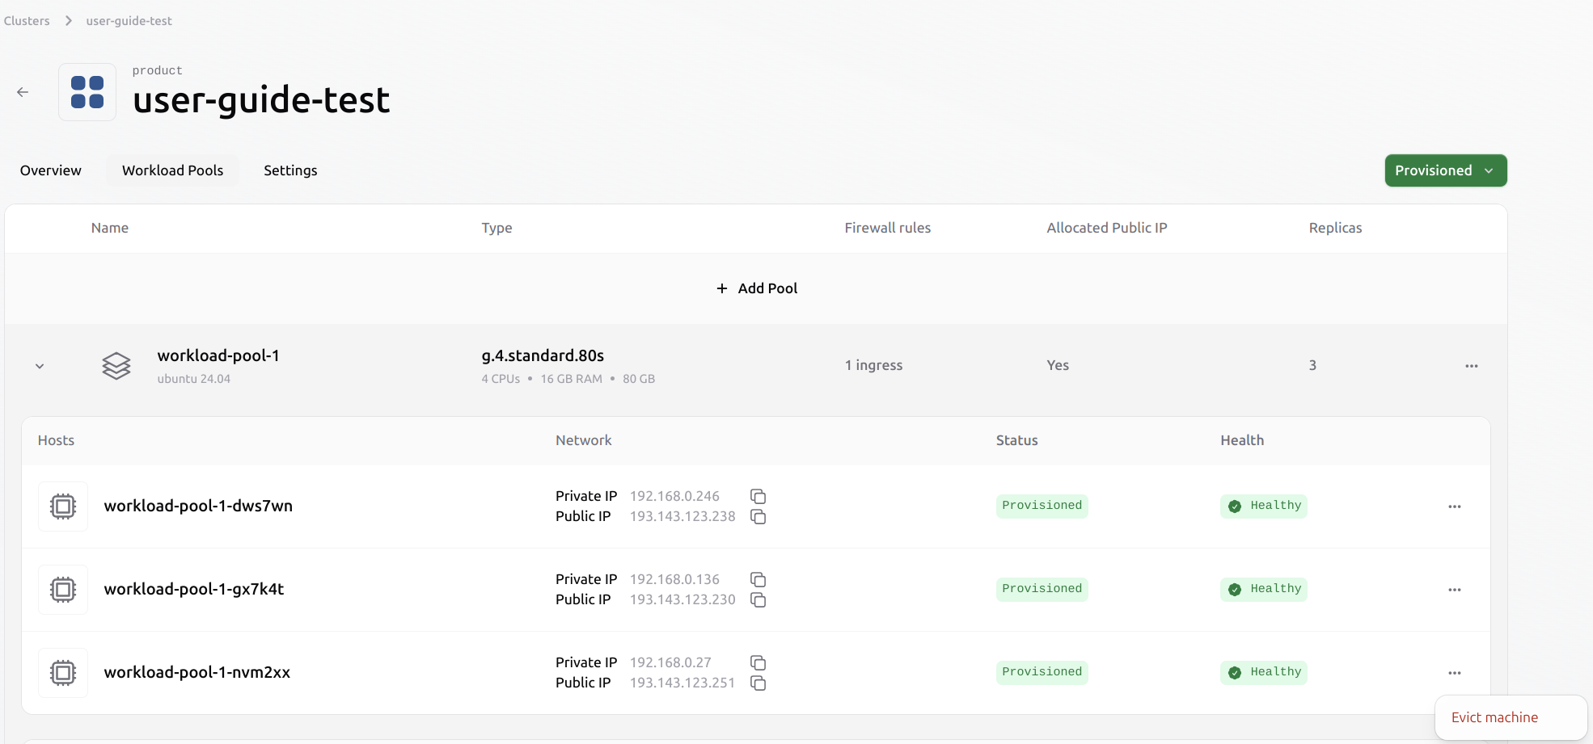1593x744 pixels.
Task: Navigate to Clusters via the breadcrumb
Action: [27, 20]
